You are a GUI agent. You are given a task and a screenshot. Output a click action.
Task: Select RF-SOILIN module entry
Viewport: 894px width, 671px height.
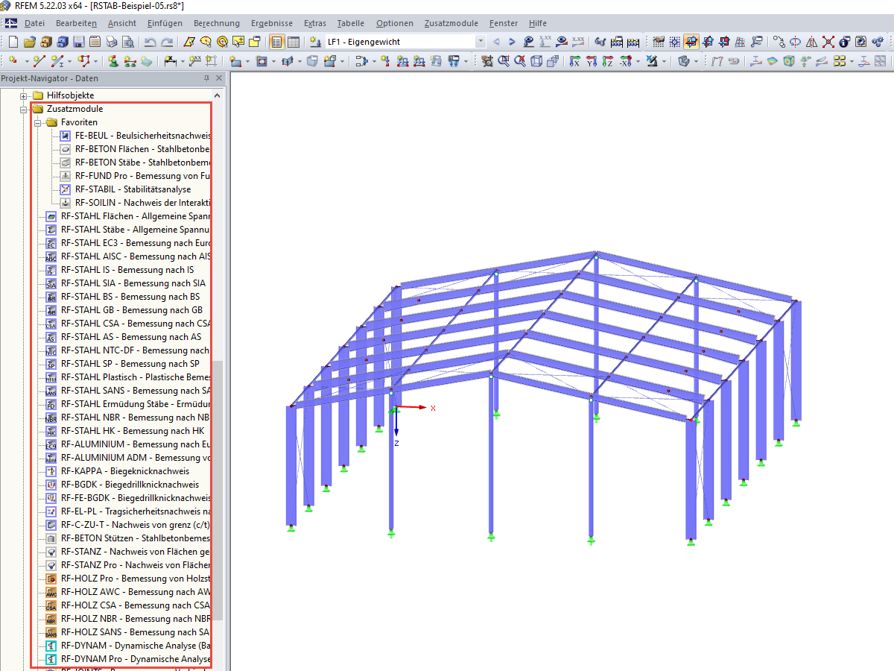[143, 203]
